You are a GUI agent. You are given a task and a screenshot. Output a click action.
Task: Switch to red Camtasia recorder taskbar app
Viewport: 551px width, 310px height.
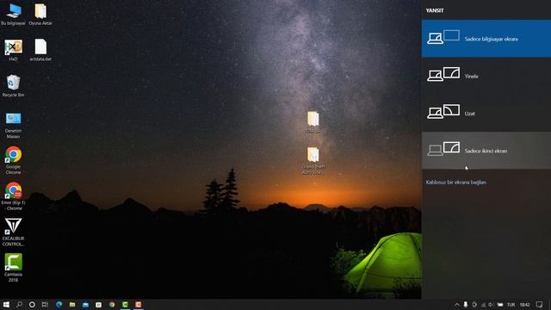(139, 304)
